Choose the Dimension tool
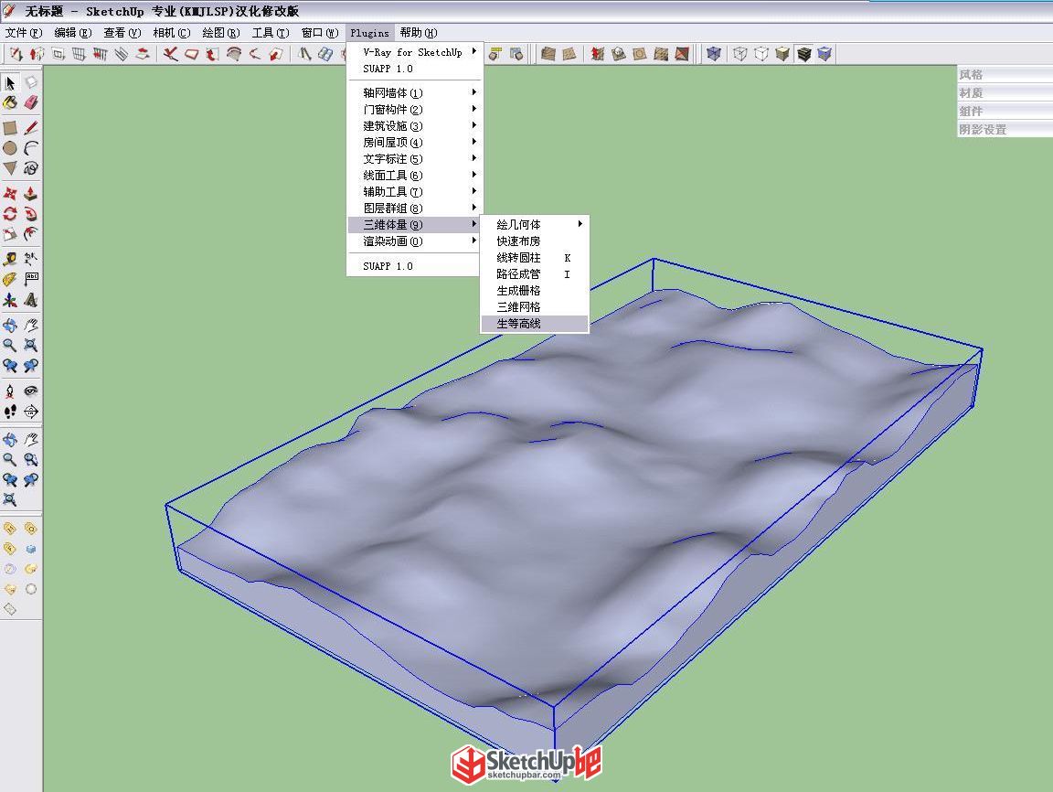The width and height of the screenshot is (1053, 792). 31,259
